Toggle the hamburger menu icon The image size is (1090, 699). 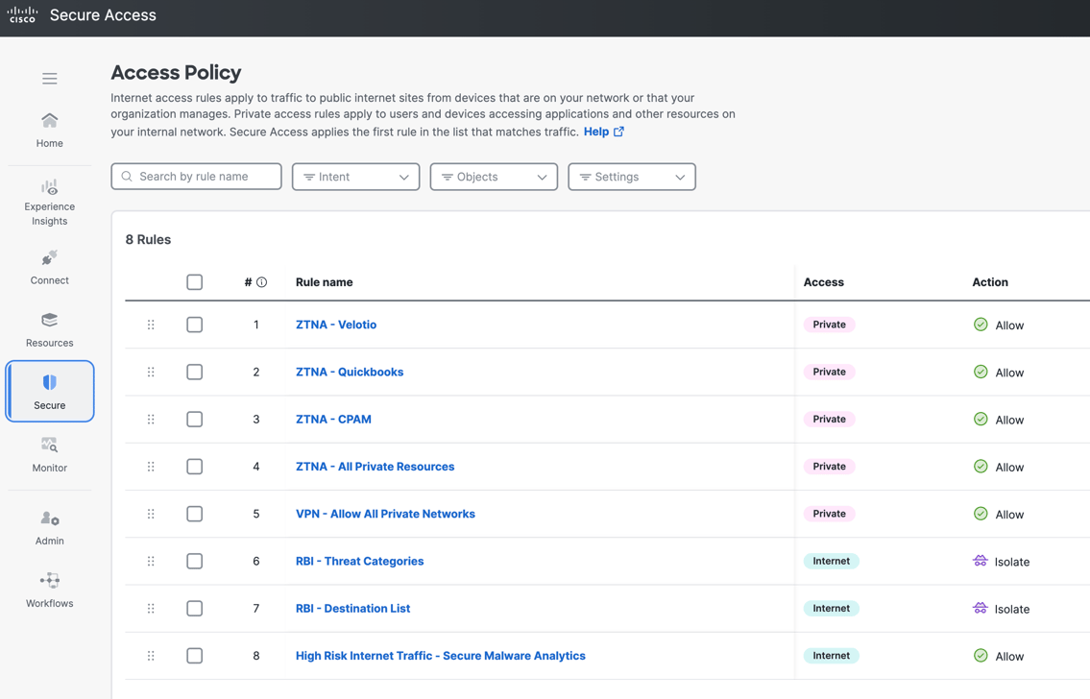49,79
